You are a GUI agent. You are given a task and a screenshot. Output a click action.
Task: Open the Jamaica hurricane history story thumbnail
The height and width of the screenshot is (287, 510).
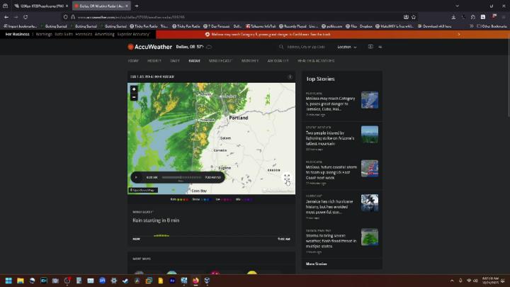370,203
